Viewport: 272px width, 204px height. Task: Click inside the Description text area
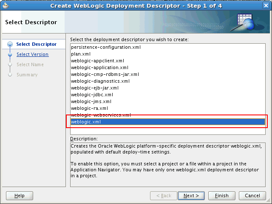[168, 165]
